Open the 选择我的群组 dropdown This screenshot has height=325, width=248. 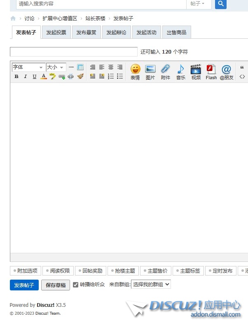[151, 285]
